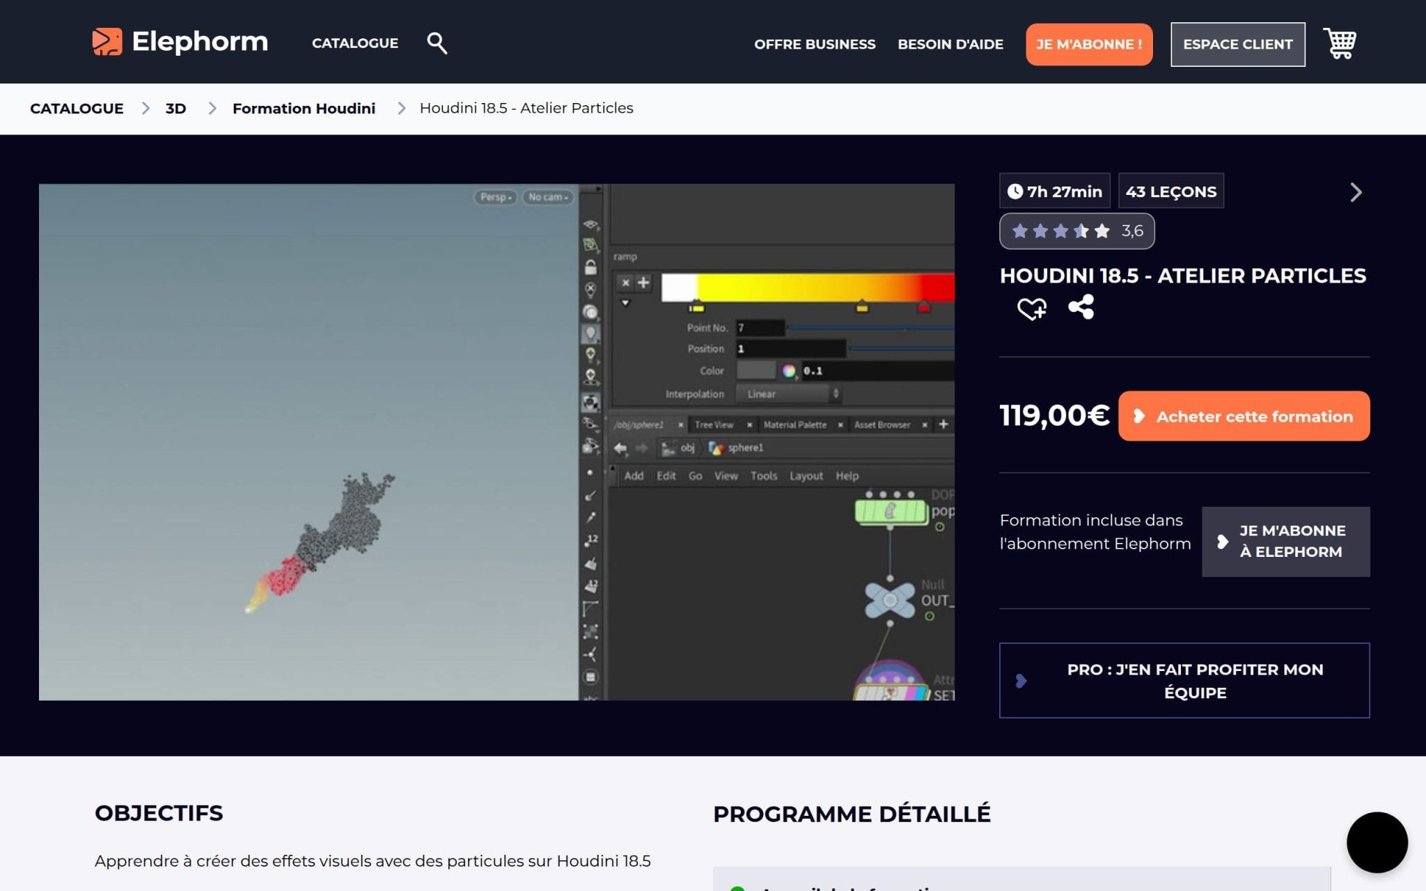This screenshot has height=891, width=1426.
Task: Open the OFFRE BUSINESS nav link
Action: (x=815, y=45)
